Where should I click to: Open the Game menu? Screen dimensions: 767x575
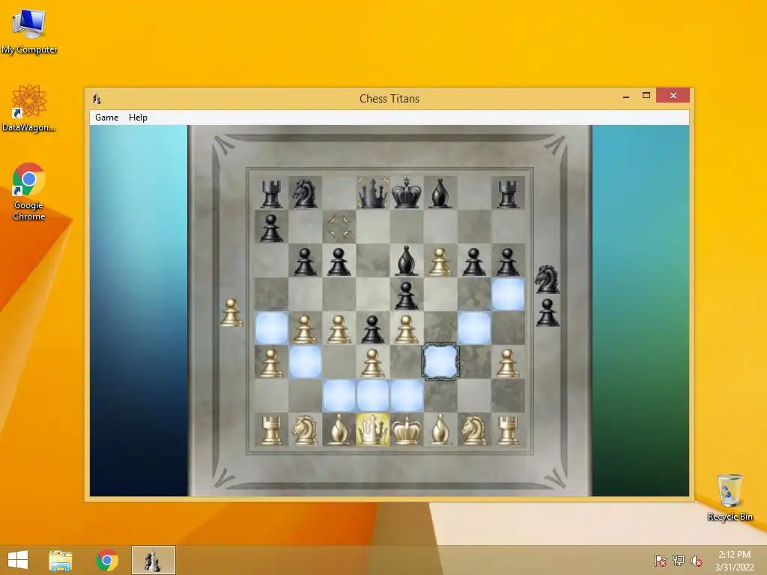pyautogui.click(x=106, y=118)
